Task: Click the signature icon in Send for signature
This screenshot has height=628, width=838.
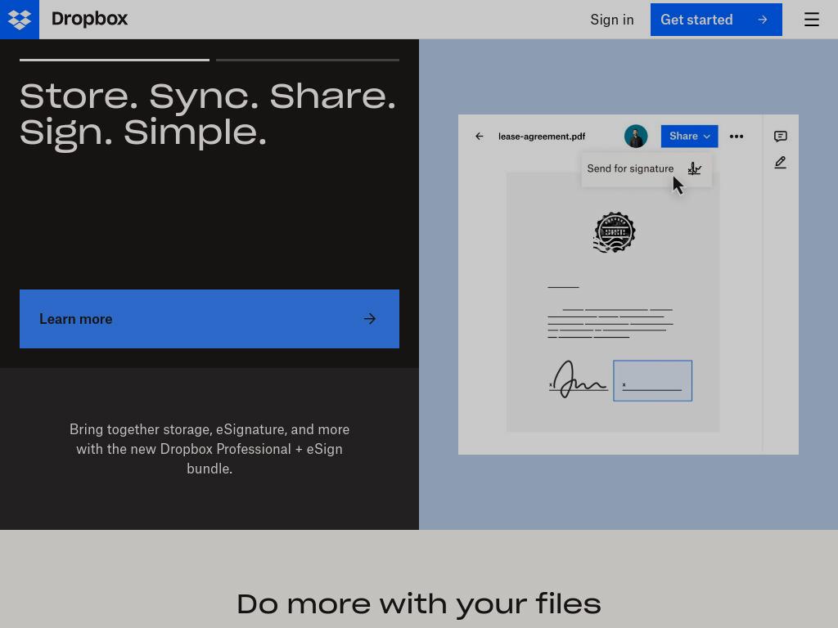Action: tap(694, 168)
